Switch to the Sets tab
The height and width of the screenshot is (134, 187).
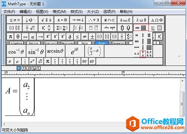point(85,43)
